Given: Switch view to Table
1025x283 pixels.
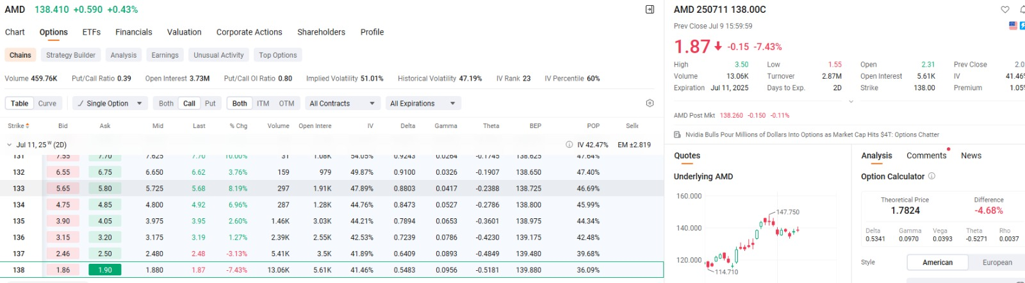Looking at the screenshot, I should coord(19,103).
